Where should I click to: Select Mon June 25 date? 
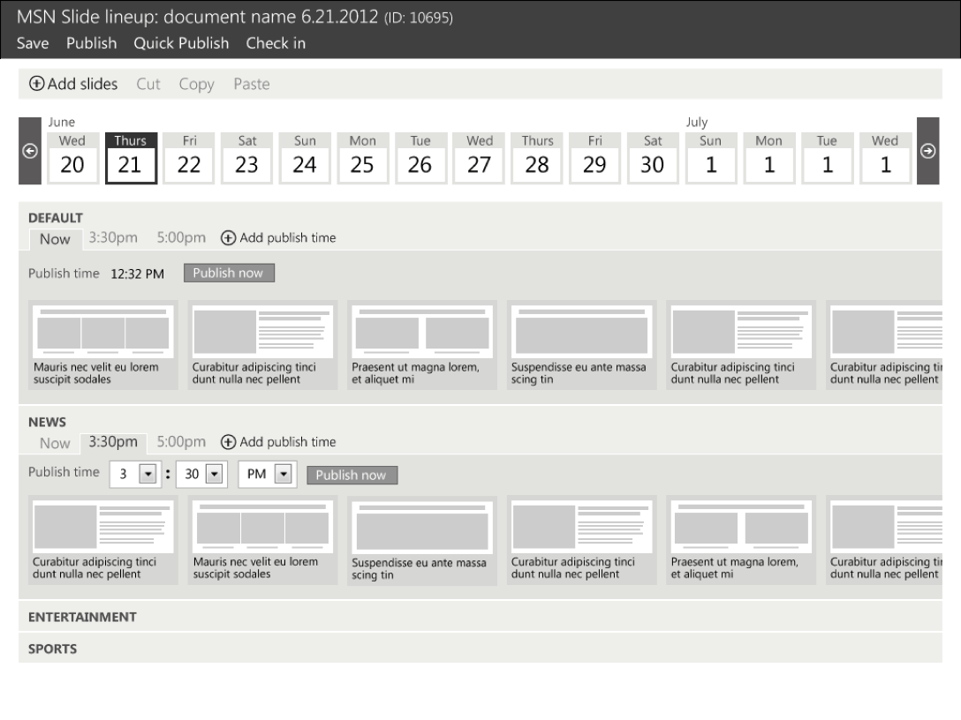pyautogui.click(x=362, y=158)
